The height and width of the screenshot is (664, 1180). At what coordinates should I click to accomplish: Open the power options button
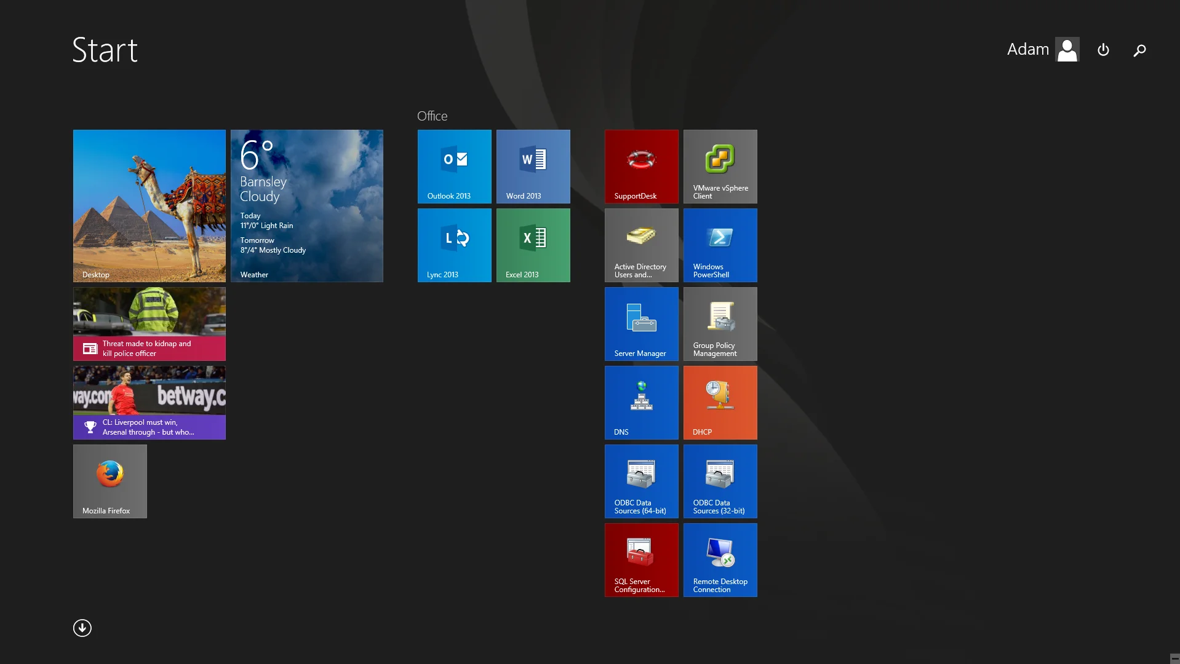pos(1103,50)
